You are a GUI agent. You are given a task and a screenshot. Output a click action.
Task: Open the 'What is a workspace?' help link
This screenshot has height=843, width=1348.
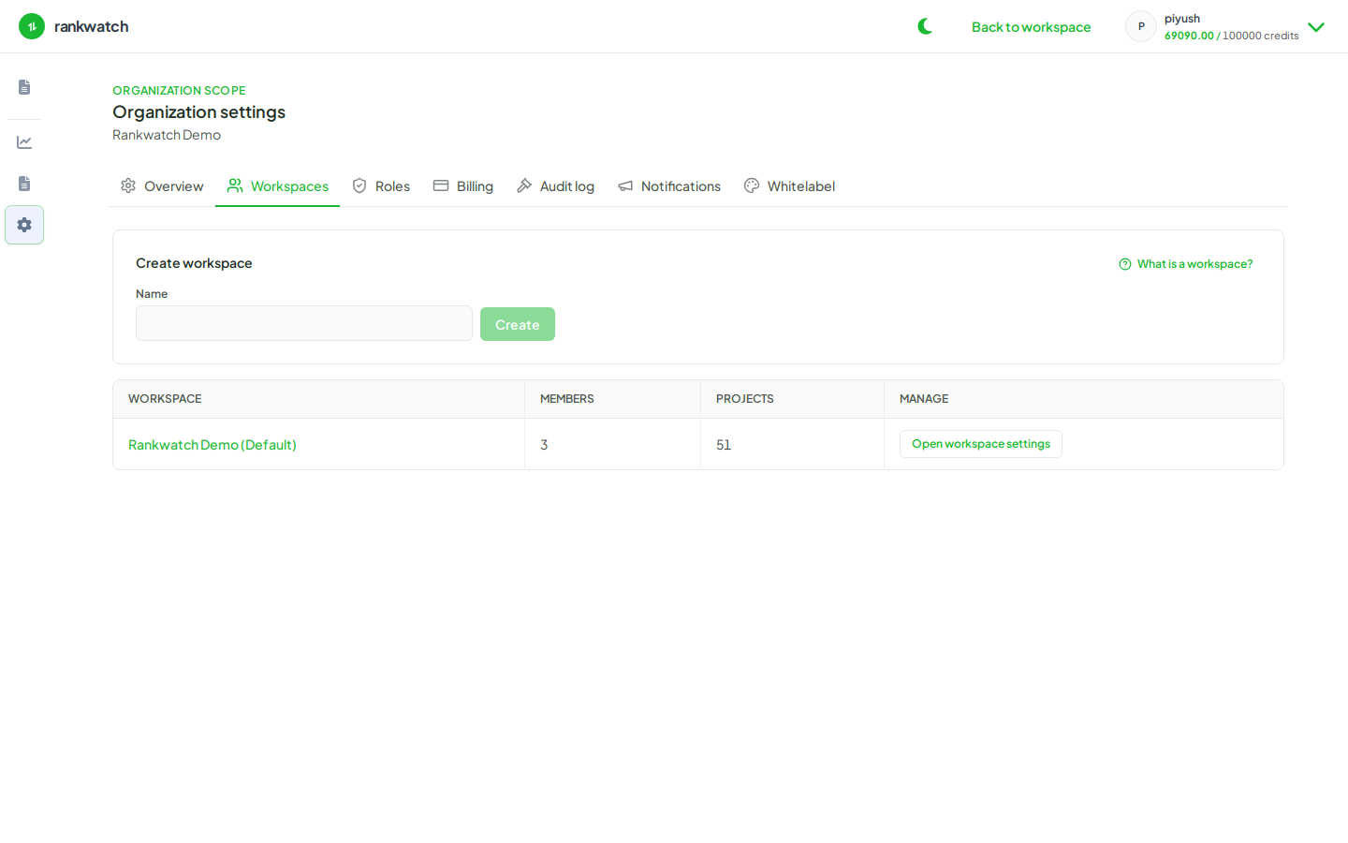click(1186, 264)
